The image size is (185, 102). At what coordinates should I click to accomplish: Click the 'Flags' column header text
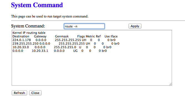pyautogui.click(x=81, y=36)
